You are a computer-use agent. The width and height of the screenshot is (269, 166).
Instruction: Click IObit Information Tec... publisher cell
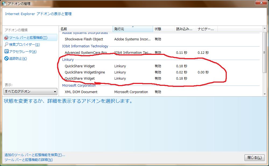[133, 52]
